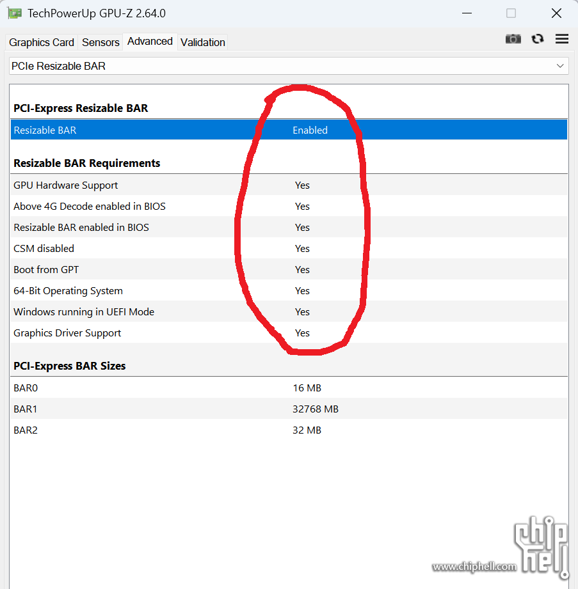Take a screenshot with the camera icon

coord(513,38)
